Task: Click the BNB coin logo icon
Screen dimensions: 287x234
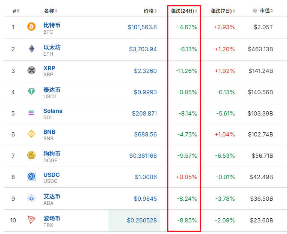Action: 31,134
